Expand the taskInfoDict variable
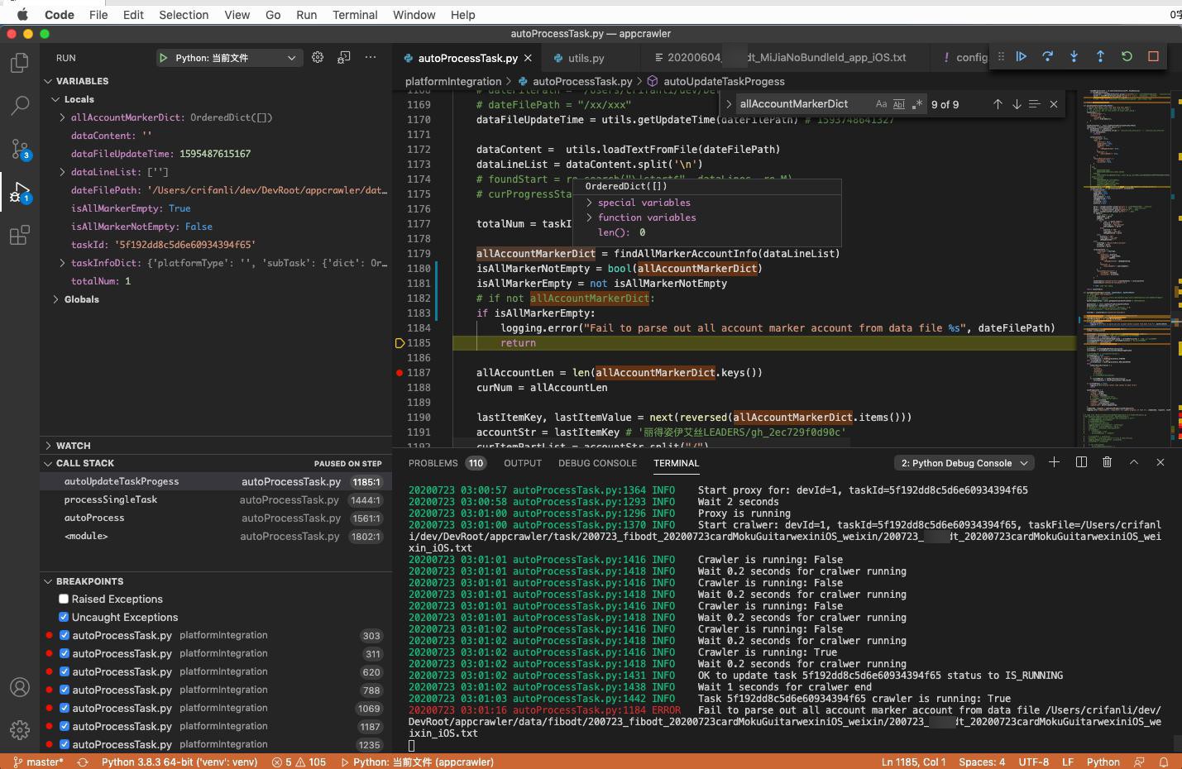The height and width of the screenshot is (769, 1182). pyautogui.click(x=62, y=263)
